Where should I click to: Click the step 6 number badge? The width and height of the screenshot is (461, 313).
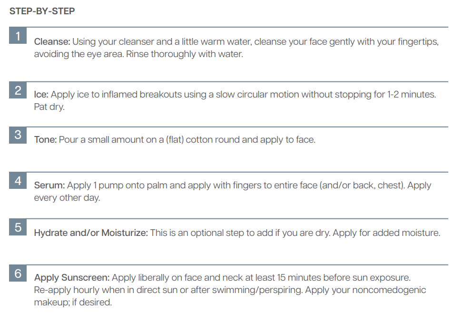coord(18,273)
